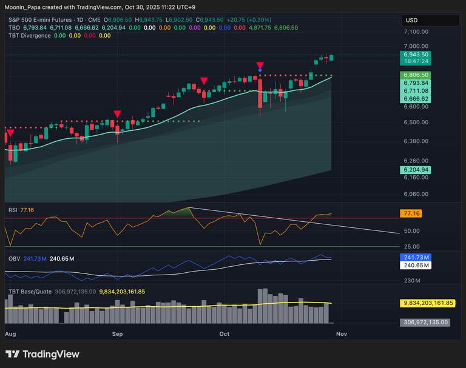Select the TBO indicator legend
The height and width of the screenshot is (368, 466).
point(15,28)
